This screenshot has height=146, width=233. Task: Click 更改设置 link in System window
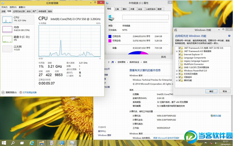tap(217, 116)
